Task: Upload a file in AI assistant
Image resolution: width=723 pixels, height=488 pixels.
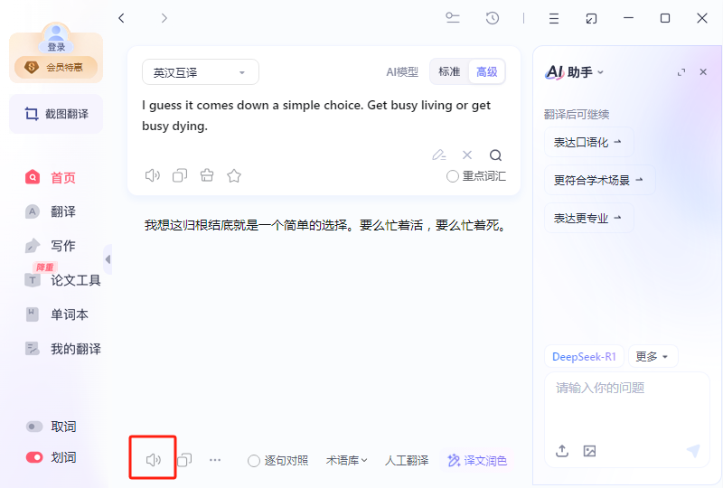Action: tap(562, 451)
